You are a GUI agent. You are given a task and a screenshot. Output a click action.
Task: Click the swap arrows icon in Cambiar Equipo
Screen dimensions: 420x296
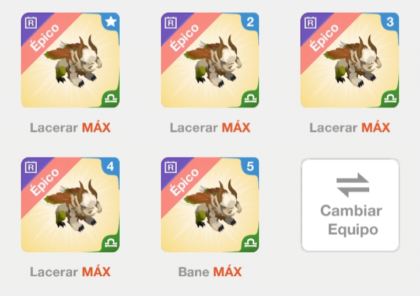353,185
